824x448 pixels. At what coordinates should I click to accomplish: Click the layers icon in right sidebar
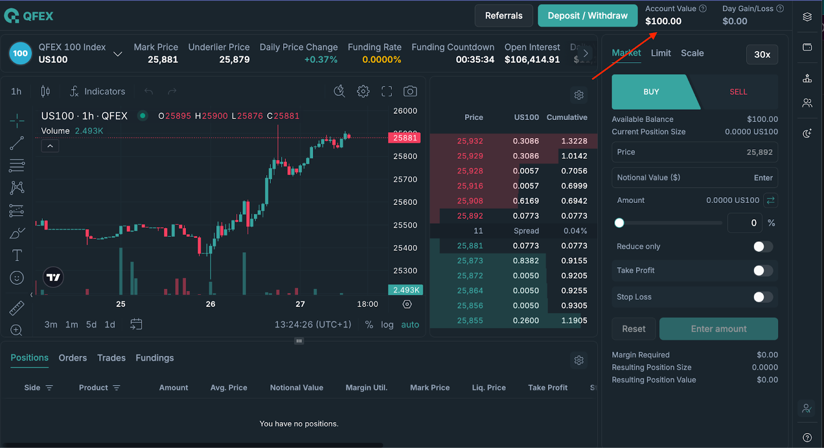click(808, 17)
